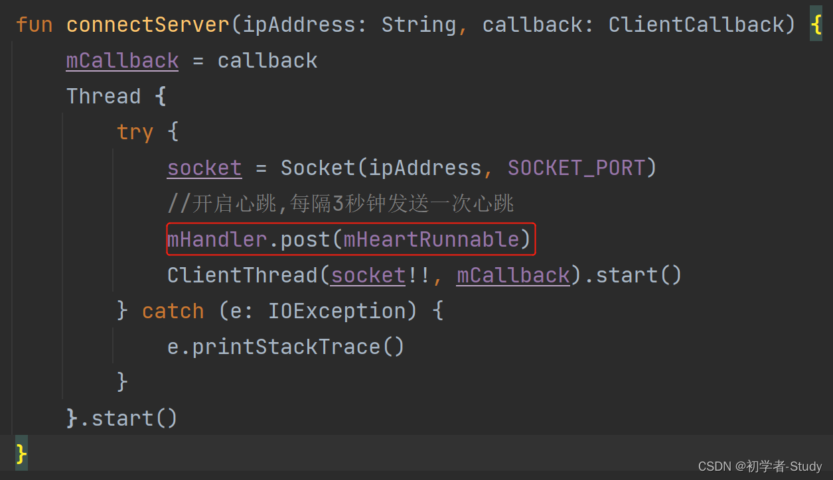Click the SOCKET_PORT constant
This screenshot has height=480, width=833.
tap(576, 168)
